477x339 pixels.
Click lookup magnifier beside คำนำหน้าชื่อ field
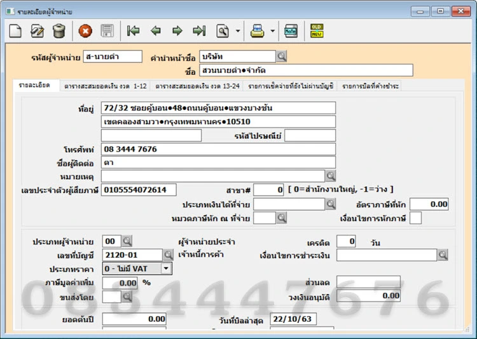(281, 56)
